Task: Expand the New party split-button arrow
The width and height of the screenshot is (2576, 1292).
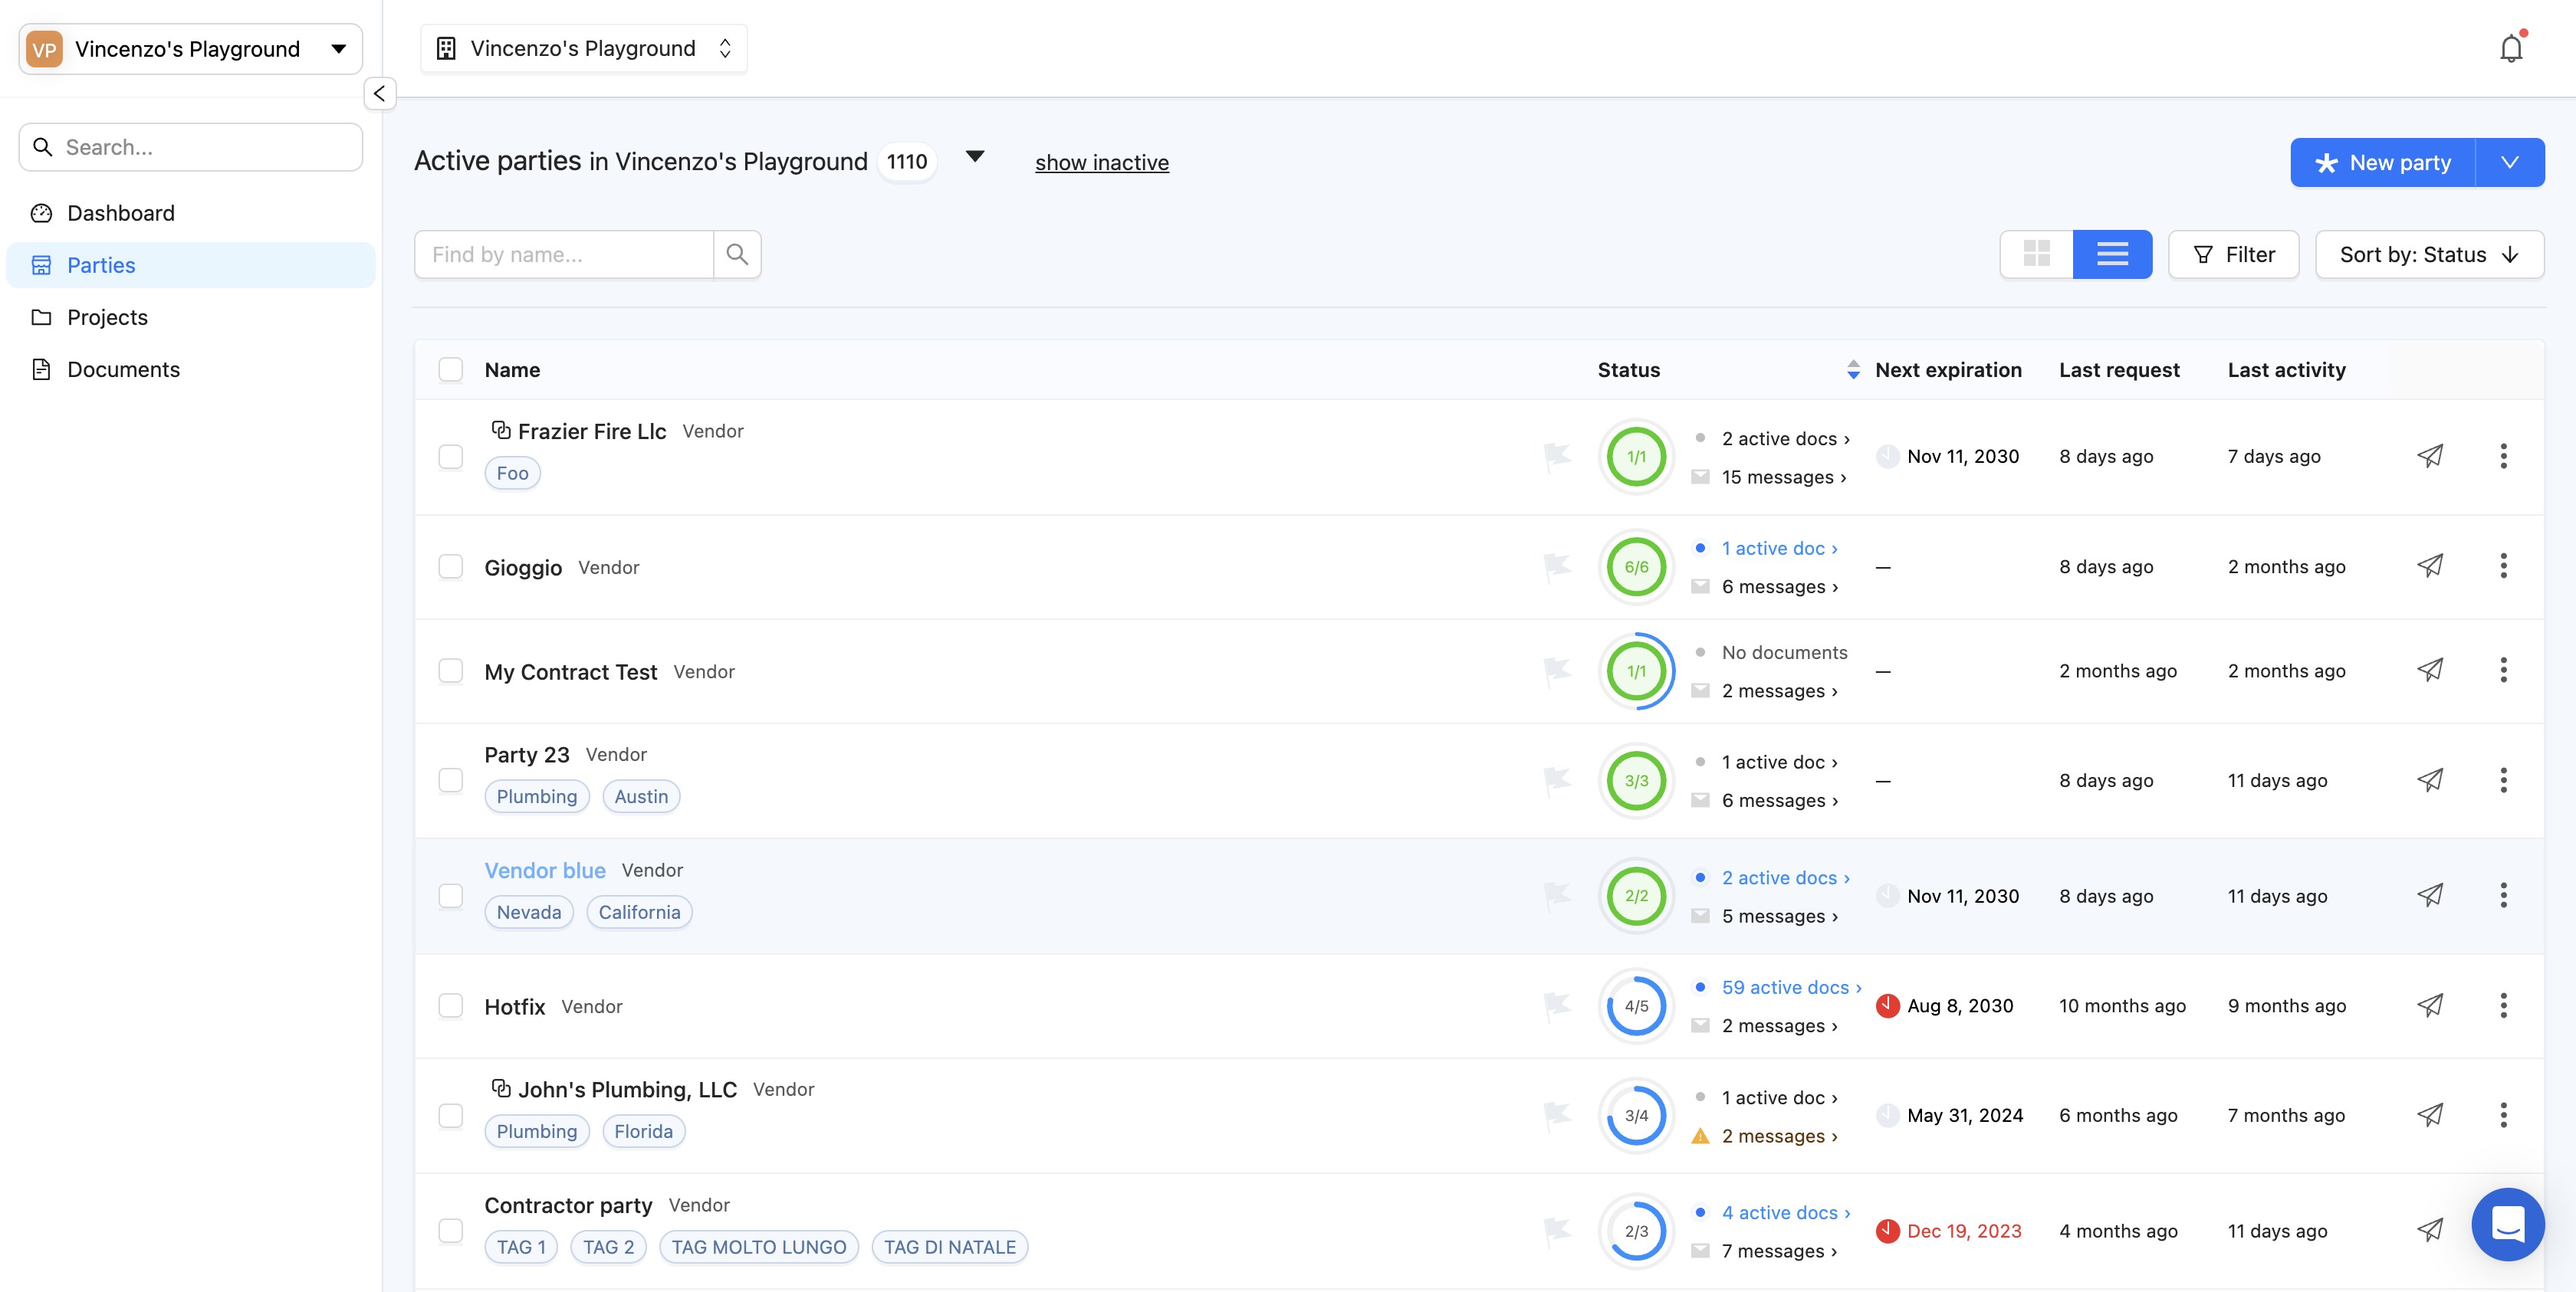Action: (x=2509, y=162)
